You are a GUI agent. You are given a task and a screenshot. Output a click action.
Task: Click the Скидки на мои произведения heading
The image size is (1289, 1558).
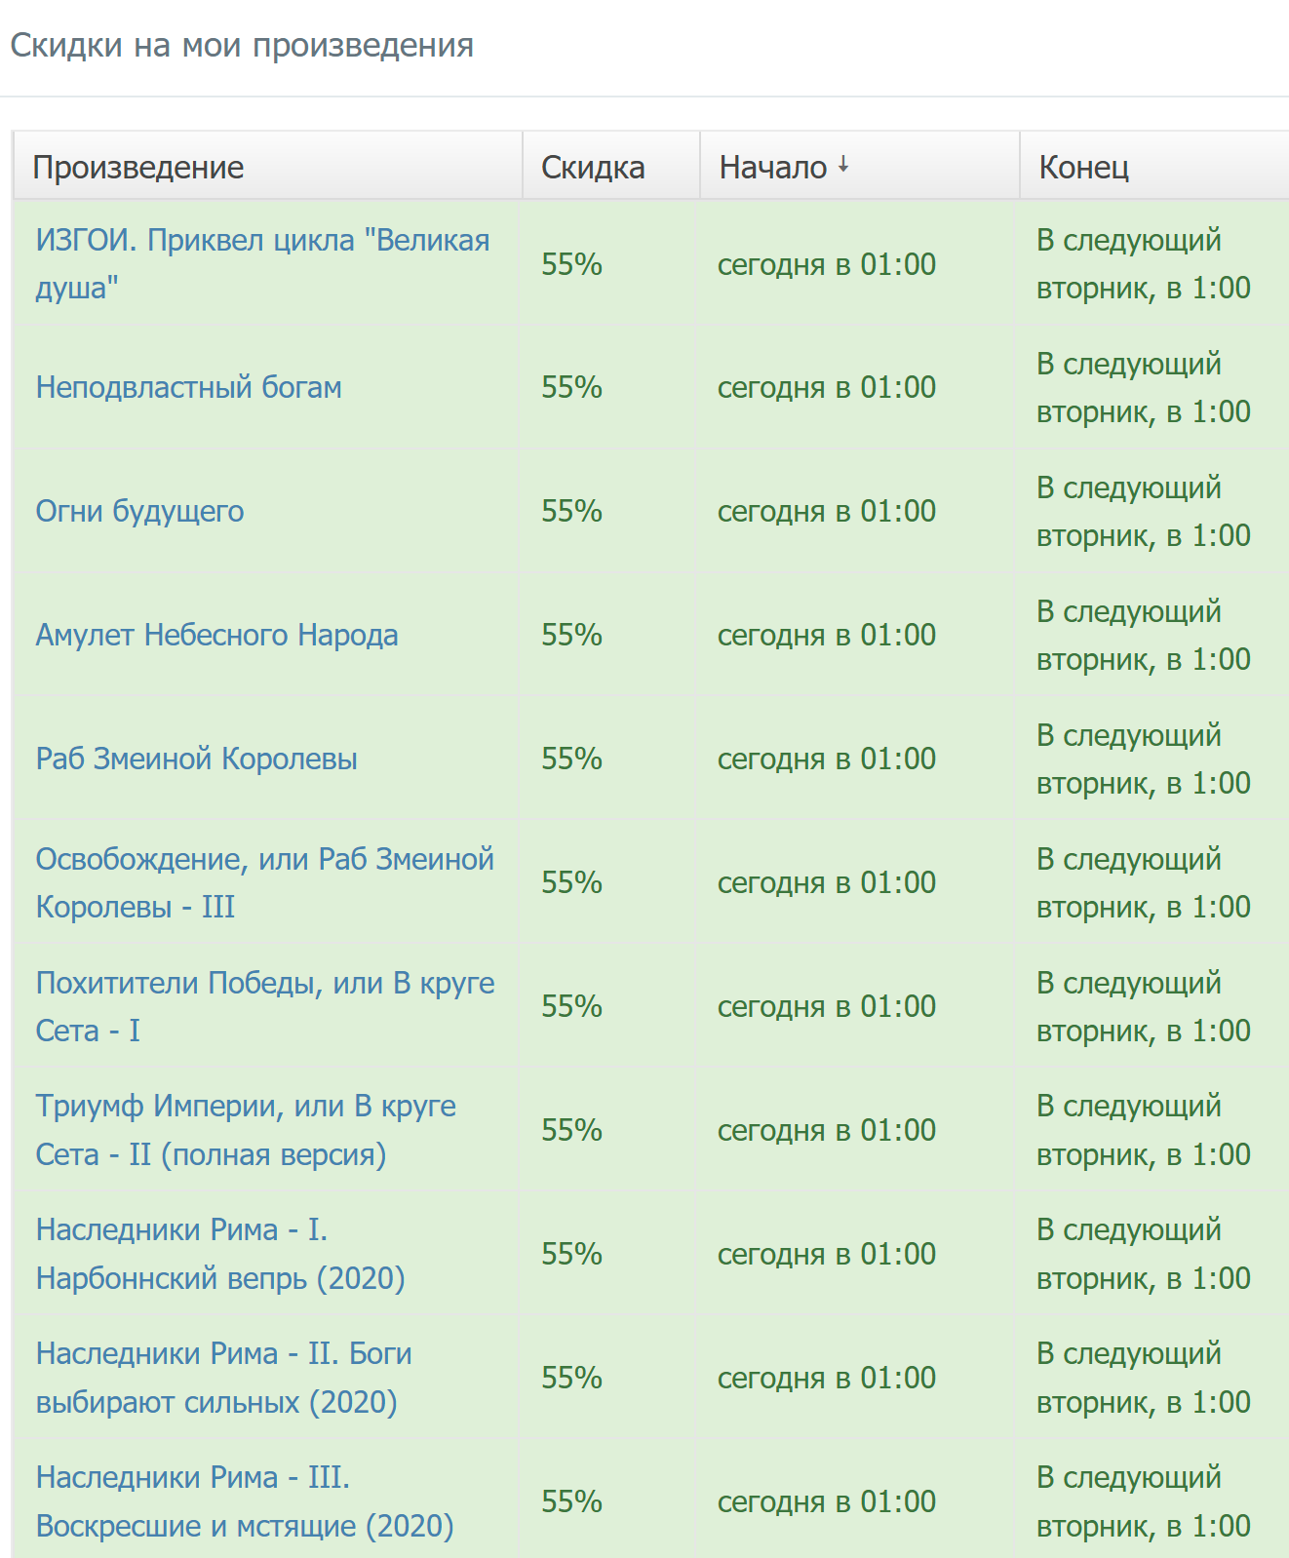pyautogui.click(x=242, y=46)
